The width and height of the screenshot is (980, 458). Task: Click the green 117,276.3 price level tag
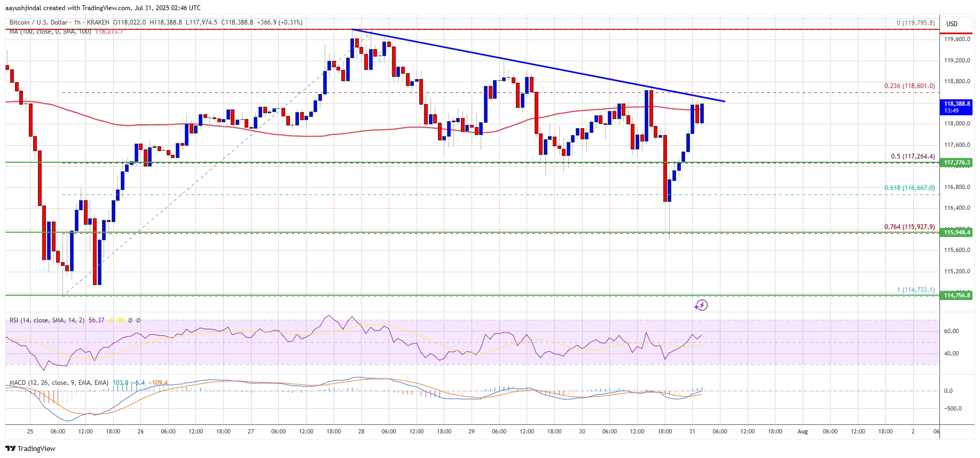(x=957, y=162)
